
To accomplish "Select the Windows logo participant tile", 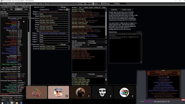I will pyautogui.click(x=124, y=92).
